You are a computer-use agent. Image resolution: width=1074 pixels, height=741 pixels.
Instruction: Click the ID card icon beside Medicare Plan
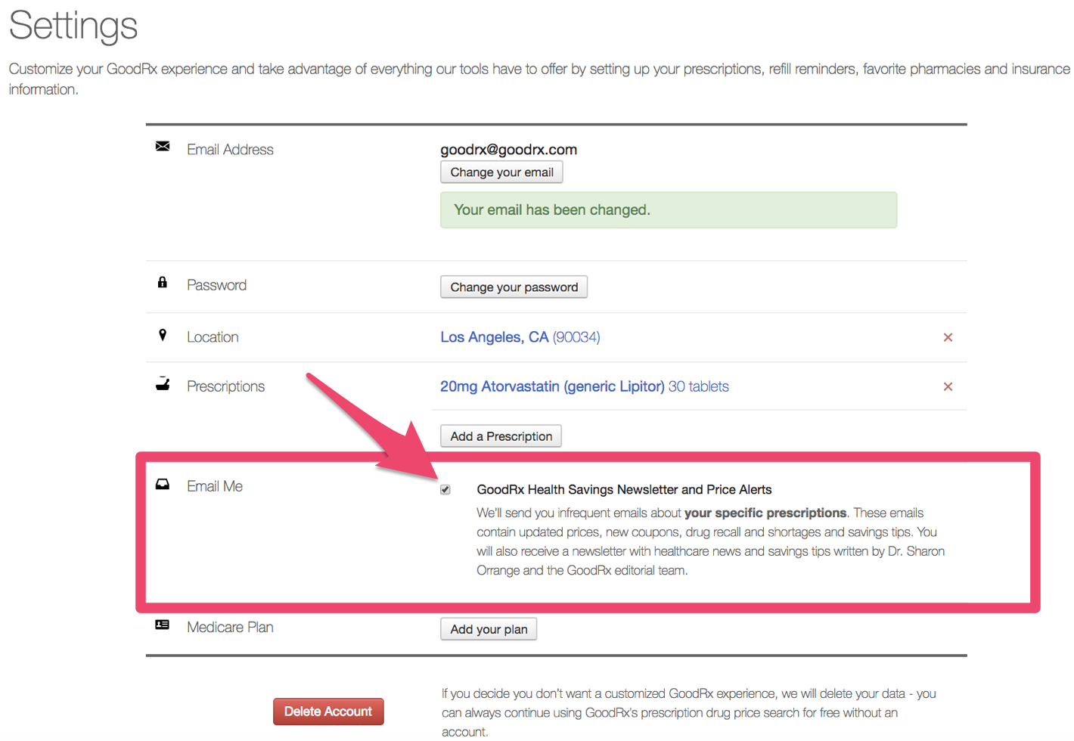click(162, 625)
